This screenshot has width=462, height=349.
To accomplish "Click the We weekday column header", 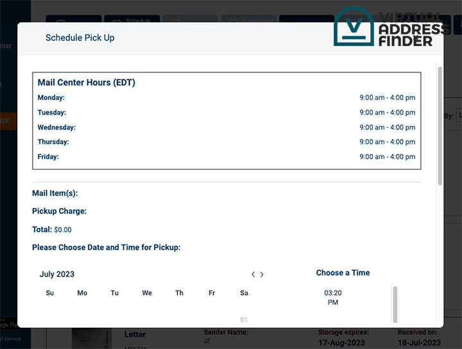I will pos(147,293).
